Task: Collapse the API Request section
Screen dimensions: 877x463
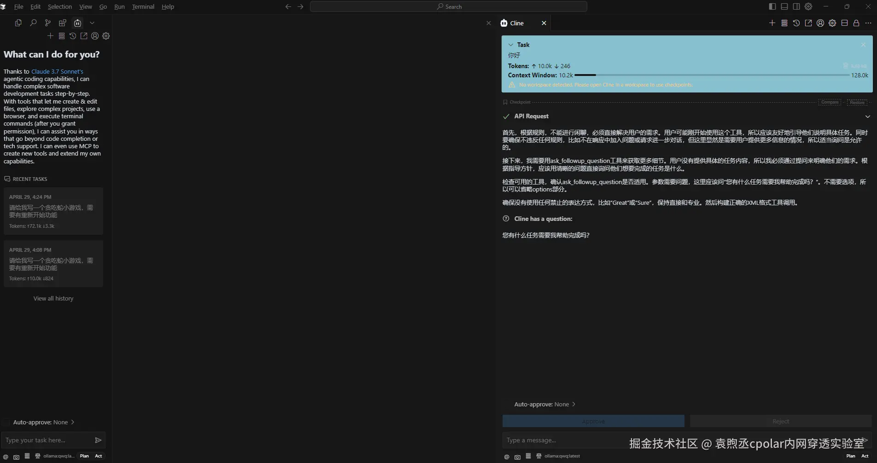Action: point(868,116)
